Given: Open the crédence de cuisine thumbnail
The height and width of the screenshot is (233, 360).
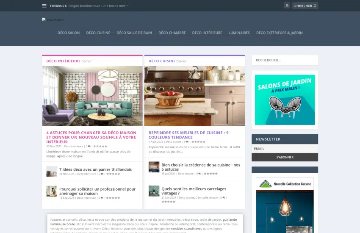Looking at the screenshot, I should coord(154,167).
